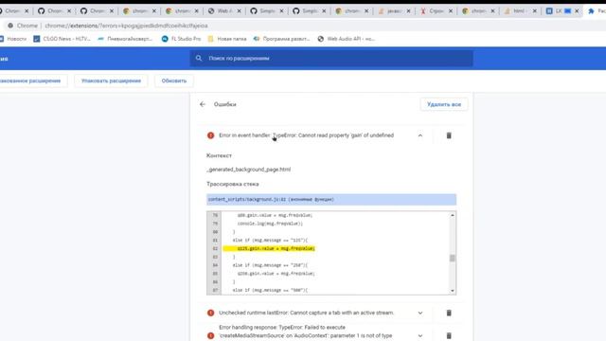Open the Пневмогайковерт bookmark
The width and height of the screenshot is (606, 341).
(125, 39)
